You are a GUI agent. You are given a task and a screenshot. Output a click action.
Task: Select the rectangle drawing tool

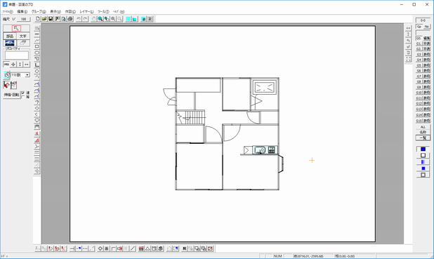click(x=37, y=46)
